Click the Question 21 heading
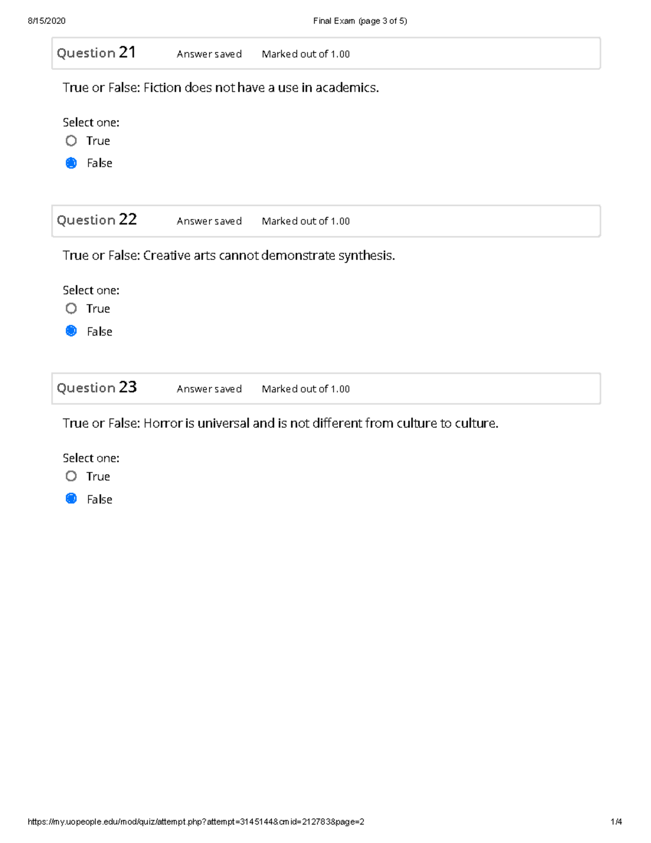Image resolution: width=651 pixels, height=843 pixels. click(97, 53)
